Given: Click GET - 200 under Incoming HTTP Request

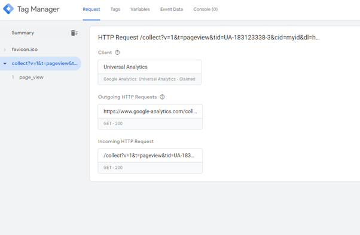Looking at the screenshot, I should point(113,168).
